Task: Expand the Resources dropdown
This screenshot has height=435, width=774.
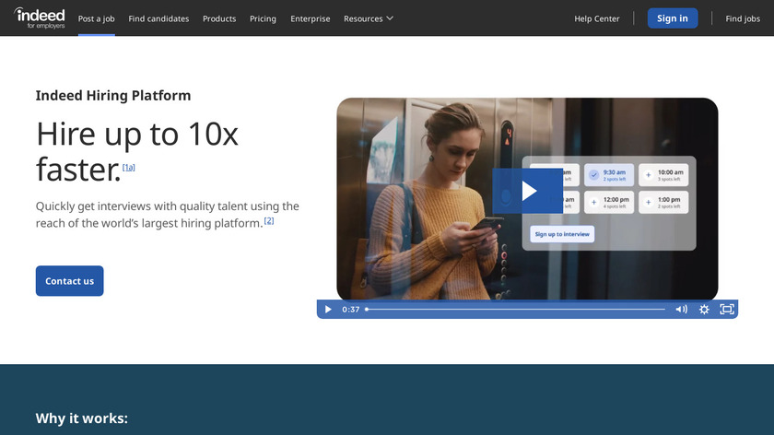Action: (x=369, y=18)
